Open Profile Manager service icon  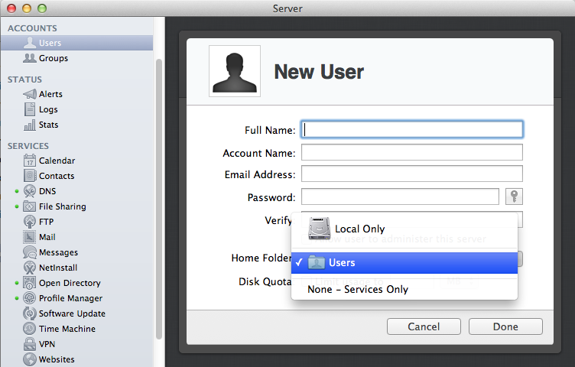coord(30,298)
